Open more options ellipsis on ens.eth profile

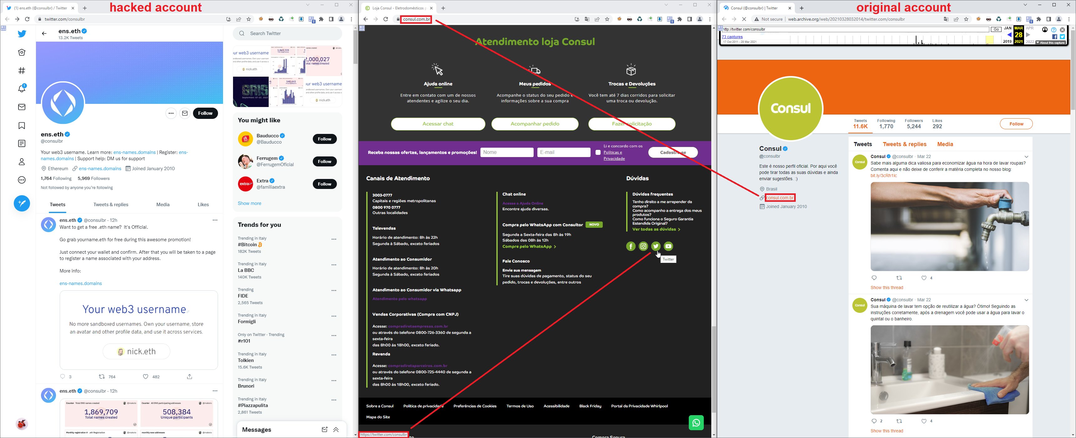pos(171,113)
